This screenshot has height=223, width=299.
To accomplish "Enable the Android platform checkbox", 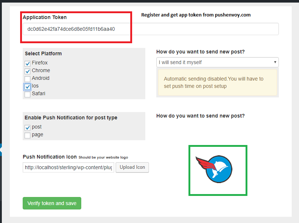I will (27, 79).
